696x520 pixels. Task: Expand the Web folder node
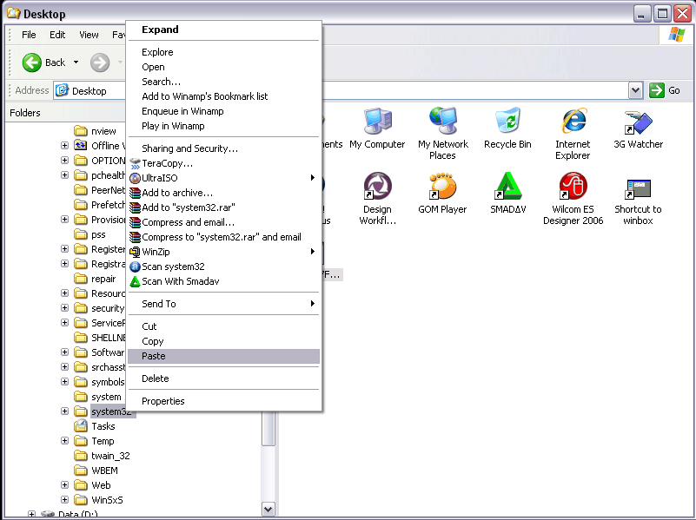click(x=65, y=485)
